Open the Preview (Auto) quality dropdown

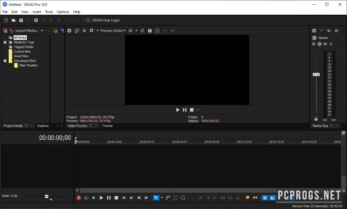click(x=113, y=31)
